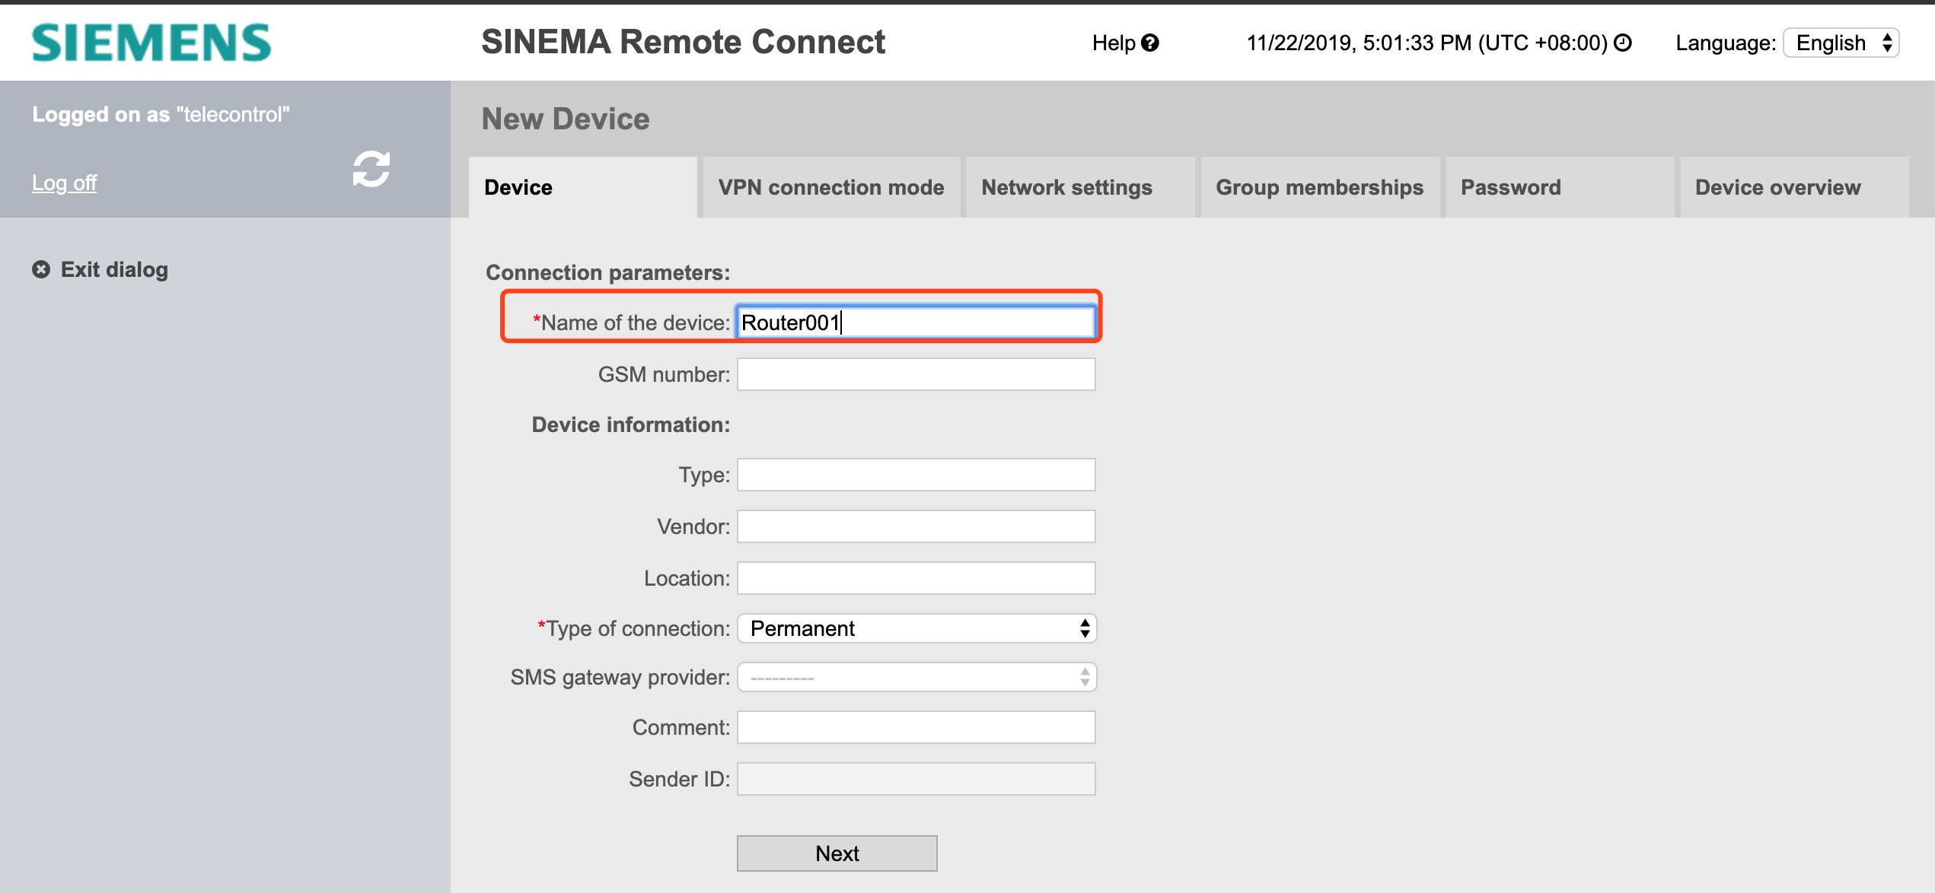Go to the Group memberships tab
1935x893 pixels.
coord(1319,188)
